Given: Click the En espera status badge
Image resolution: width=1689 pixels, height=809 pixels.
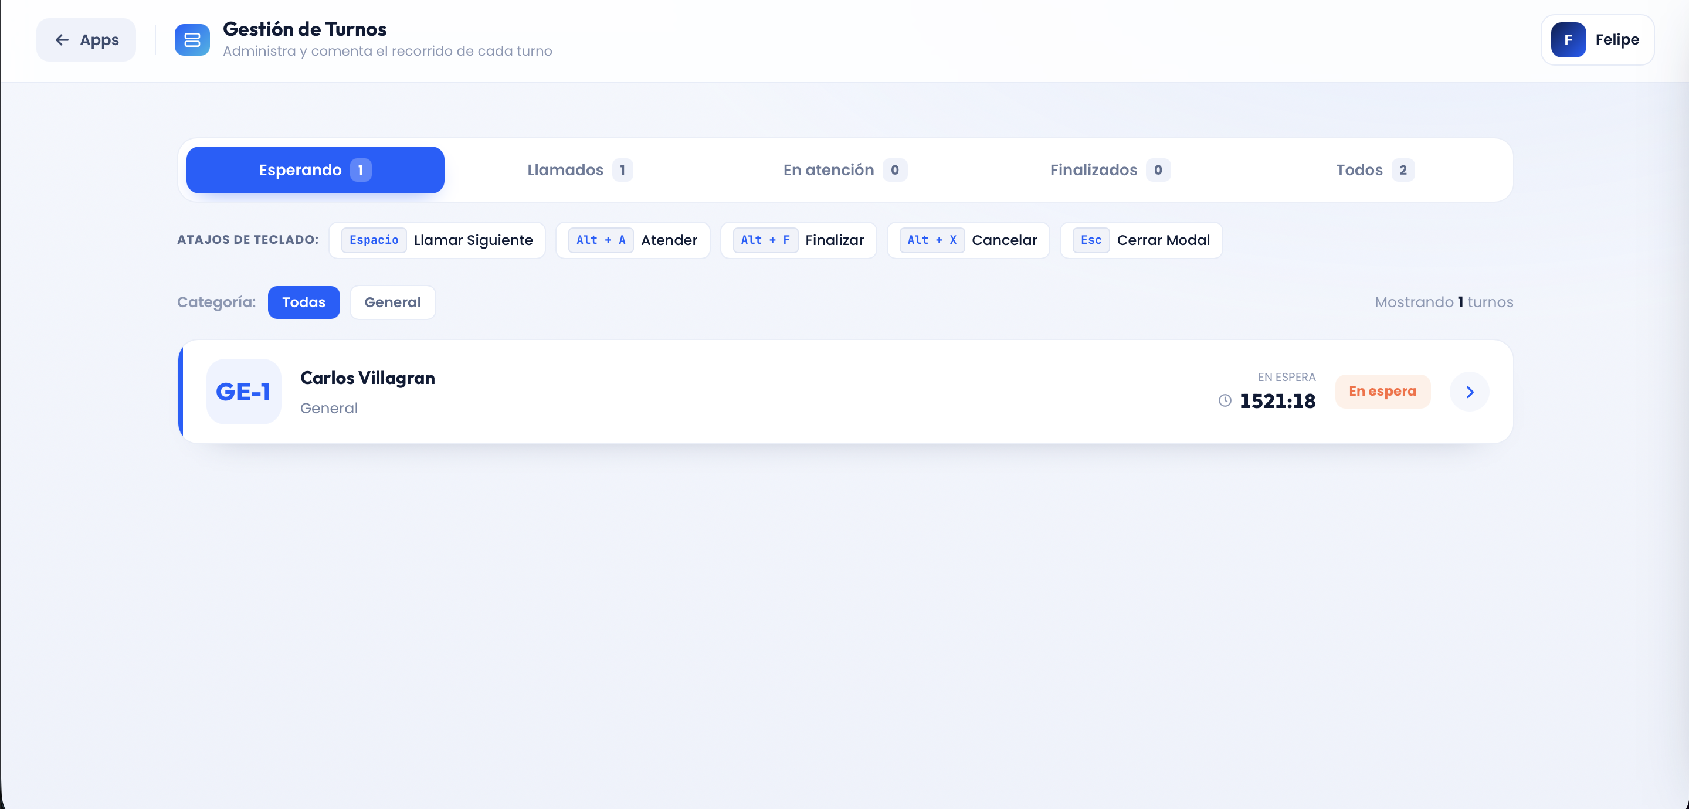Looking at the screenshot, I should [1383, 392].
